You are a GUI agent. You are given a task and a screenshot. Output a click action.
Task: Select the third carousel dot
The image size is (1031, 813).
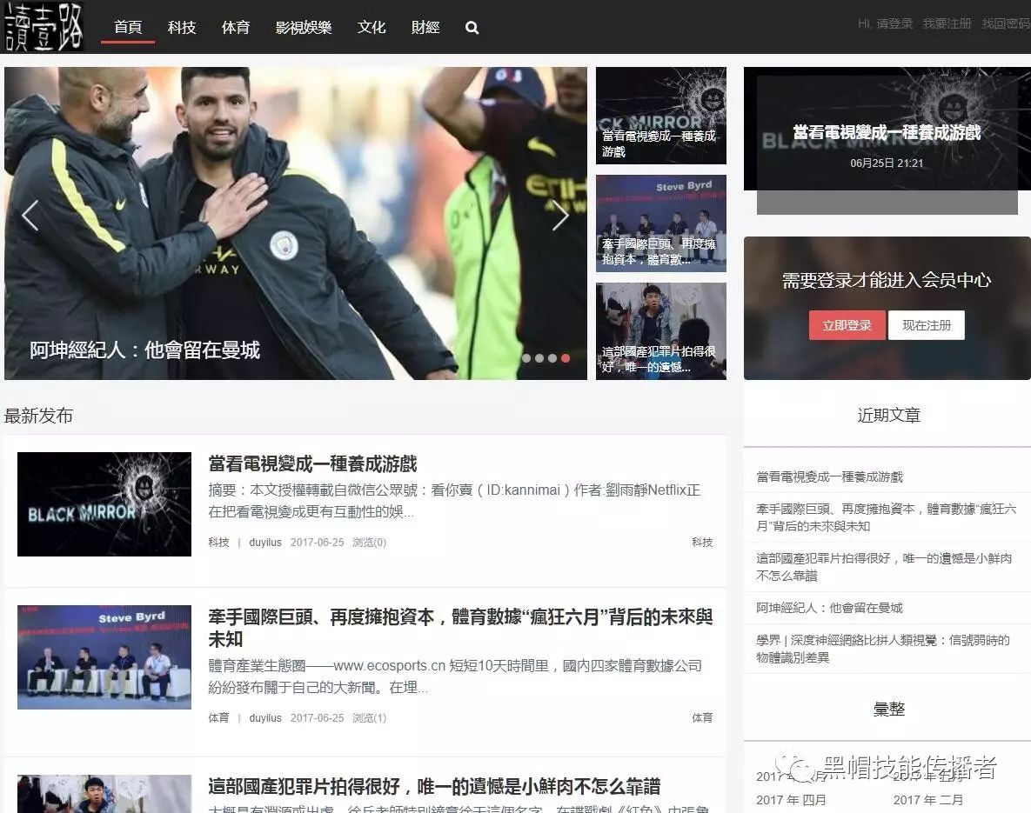[x=552, y=358]
